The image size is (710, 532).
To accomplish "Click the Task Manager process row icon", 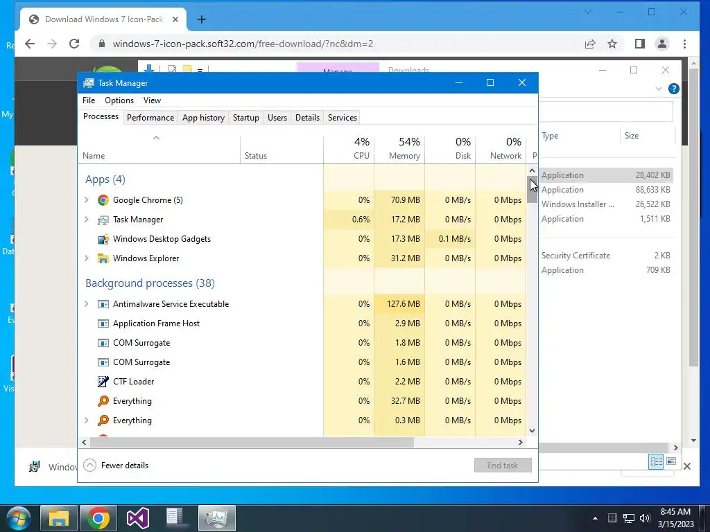I will coord(103,220).
